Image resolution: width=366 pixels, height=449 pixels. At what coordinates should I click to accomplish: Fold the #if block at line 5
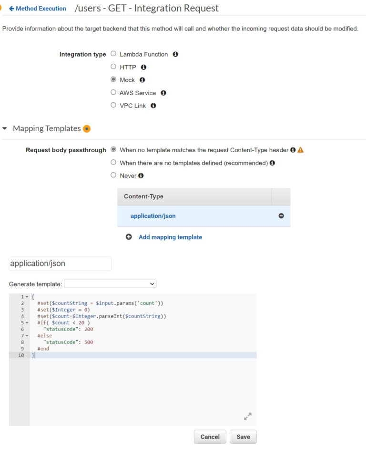pyautogui.click(x=27, y=322)
